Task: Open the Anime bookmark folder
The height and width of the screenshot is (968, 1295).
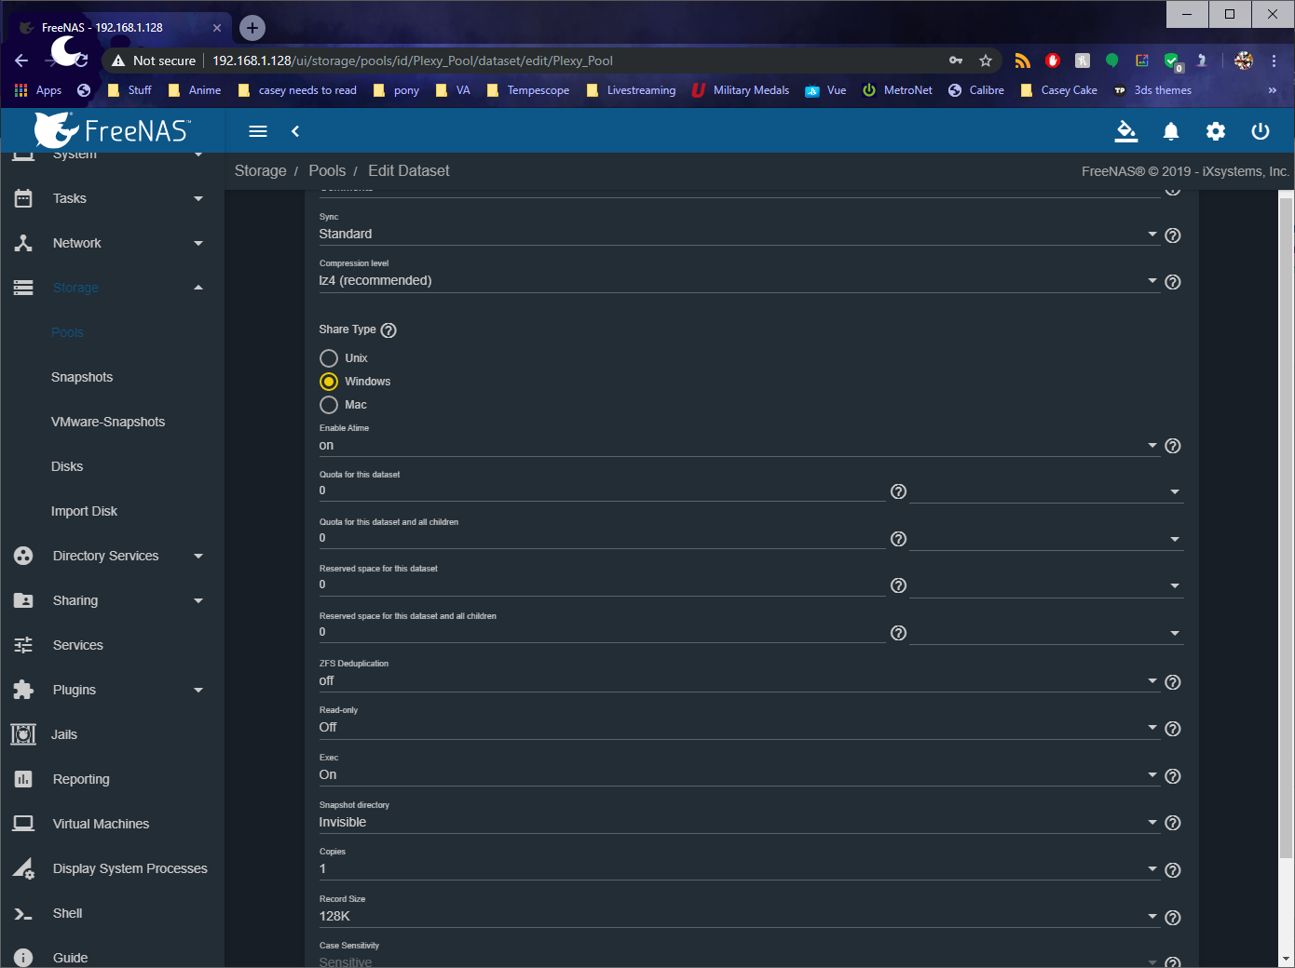Action: (195, 90)
